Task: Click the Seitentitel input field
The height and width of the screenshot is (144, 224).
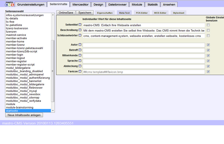Action: pos(144,25)
